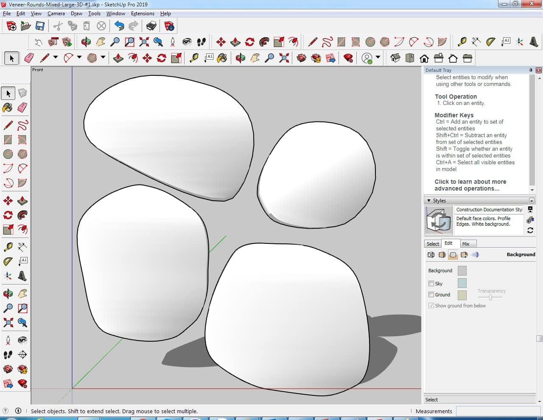The height and width of the screenshot is (420, 543).
Task: Pick the Eraser tool in left toolbar
Action: pos(22,108)
